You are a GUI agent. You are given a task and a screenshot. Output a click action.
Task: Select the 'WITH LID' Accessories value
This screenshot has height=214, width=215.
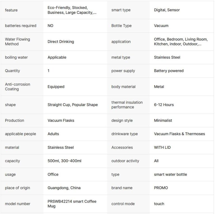point(162,147)
